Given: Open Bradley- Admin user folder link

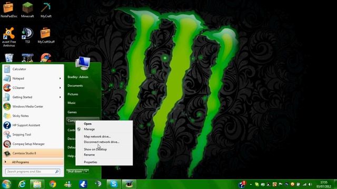Looking at the screenshot, I should 78,77.
